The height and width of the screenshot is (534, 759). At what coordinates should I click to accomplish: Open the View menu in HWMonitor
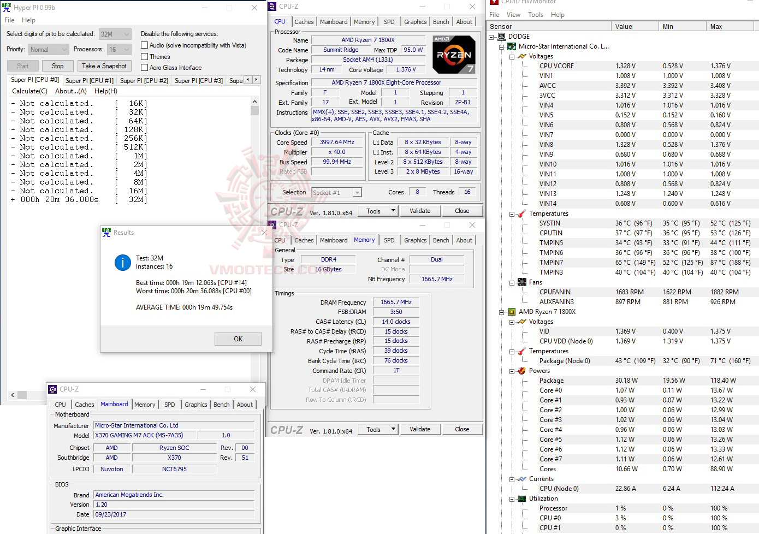pyautogui.click(x=513, y=14)
